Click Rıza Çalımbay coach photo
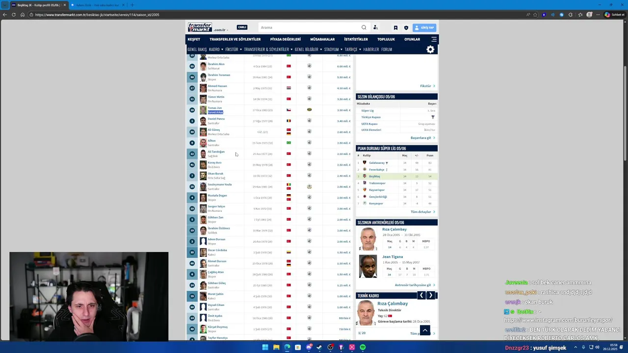Screen dimensions: 628x353 tap(368, 239)
